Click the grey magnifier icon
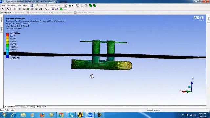The width and height of the screenshot is (210, 118). coord(32,9)
